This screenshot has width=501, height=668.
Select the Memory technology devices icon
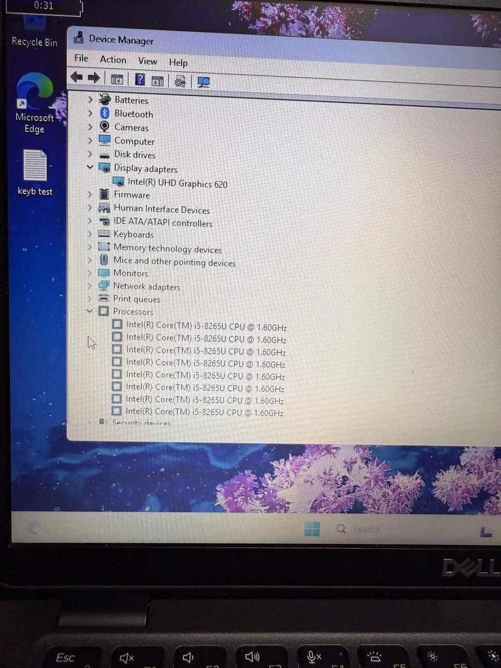coord(104,247)
